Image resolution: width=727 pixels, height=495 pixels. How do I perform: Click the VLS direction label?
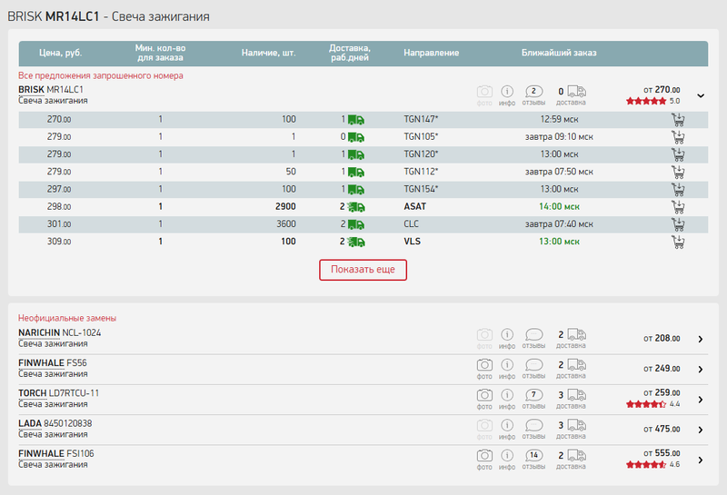click(413, 242)
